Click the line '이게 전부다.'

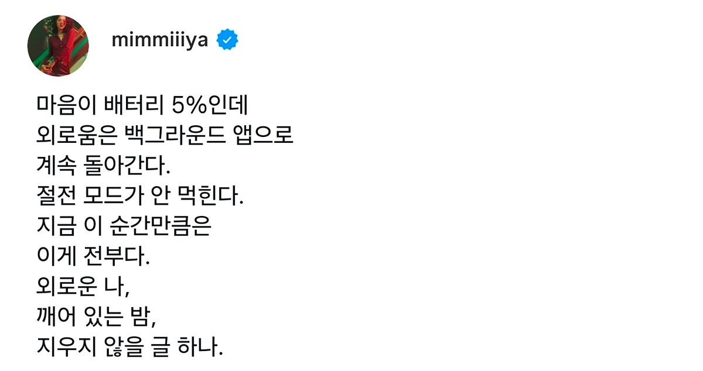click(92, 259)
